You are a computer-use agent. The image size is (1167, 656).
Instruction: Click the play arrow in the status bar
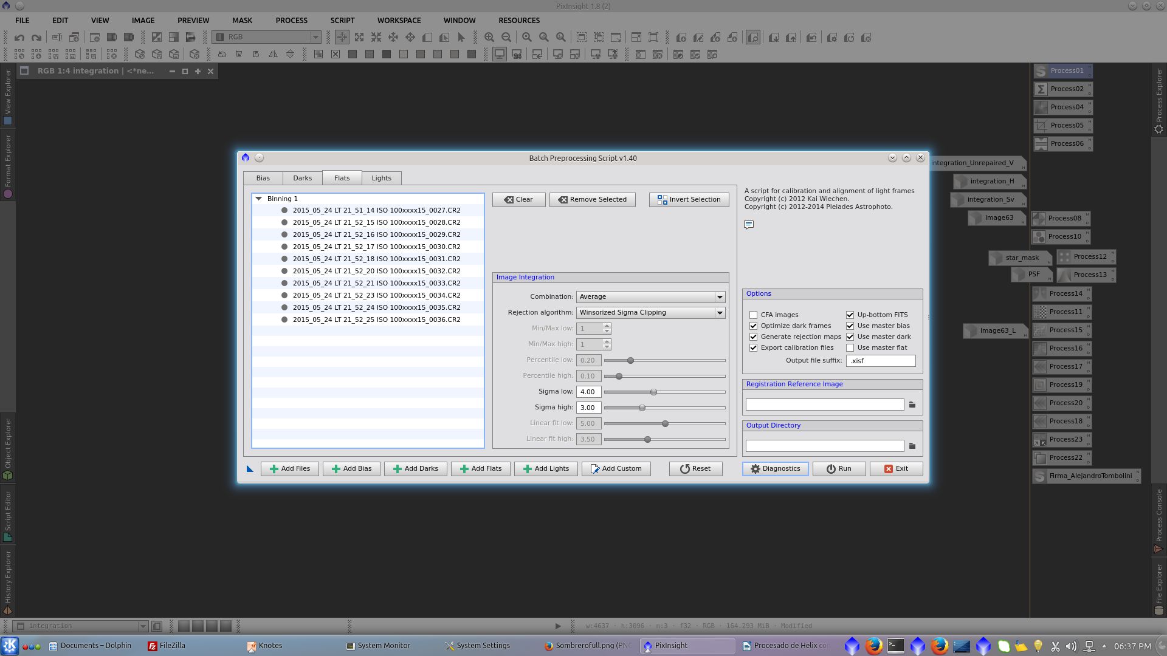tap(558, 626)
